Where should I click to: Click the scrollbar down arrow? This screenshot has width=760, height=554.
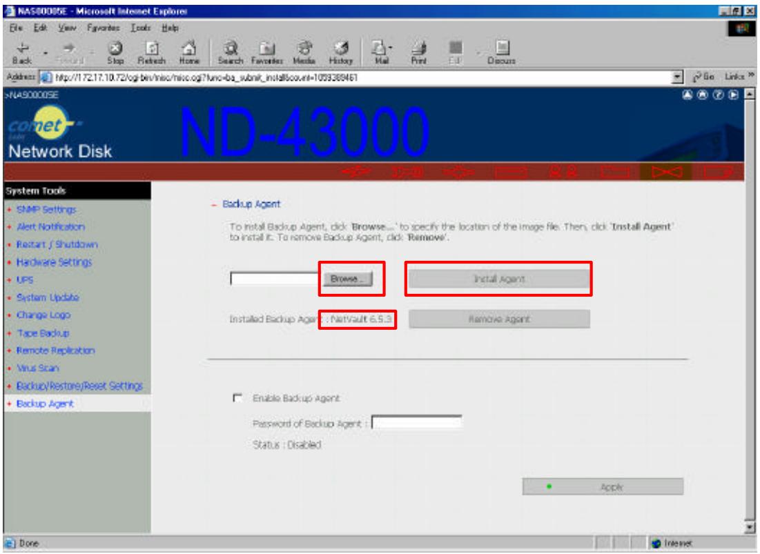(x=750, y=528)
